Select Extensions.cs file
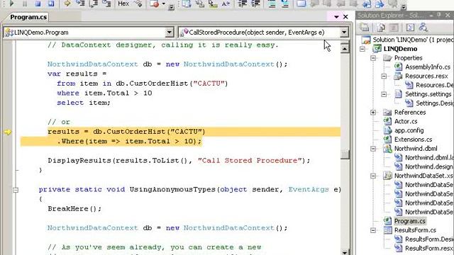This screenshot has height=255, width=454. click(413, 140)
